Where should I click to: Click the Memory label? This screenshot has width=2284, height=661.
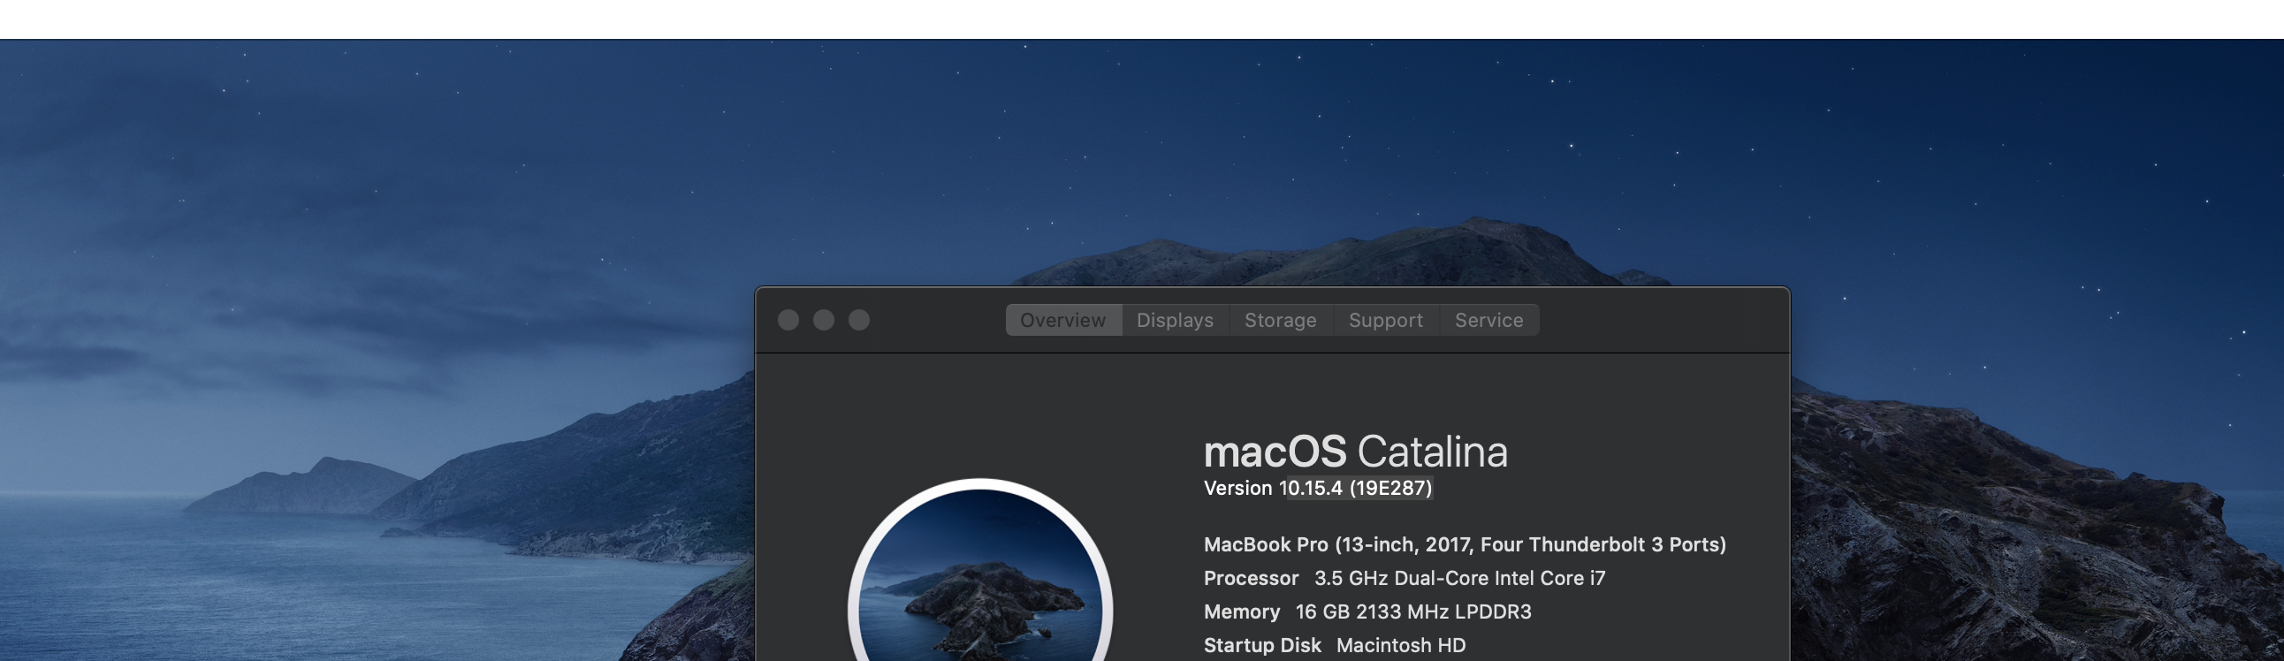(x=1241, y=612)
